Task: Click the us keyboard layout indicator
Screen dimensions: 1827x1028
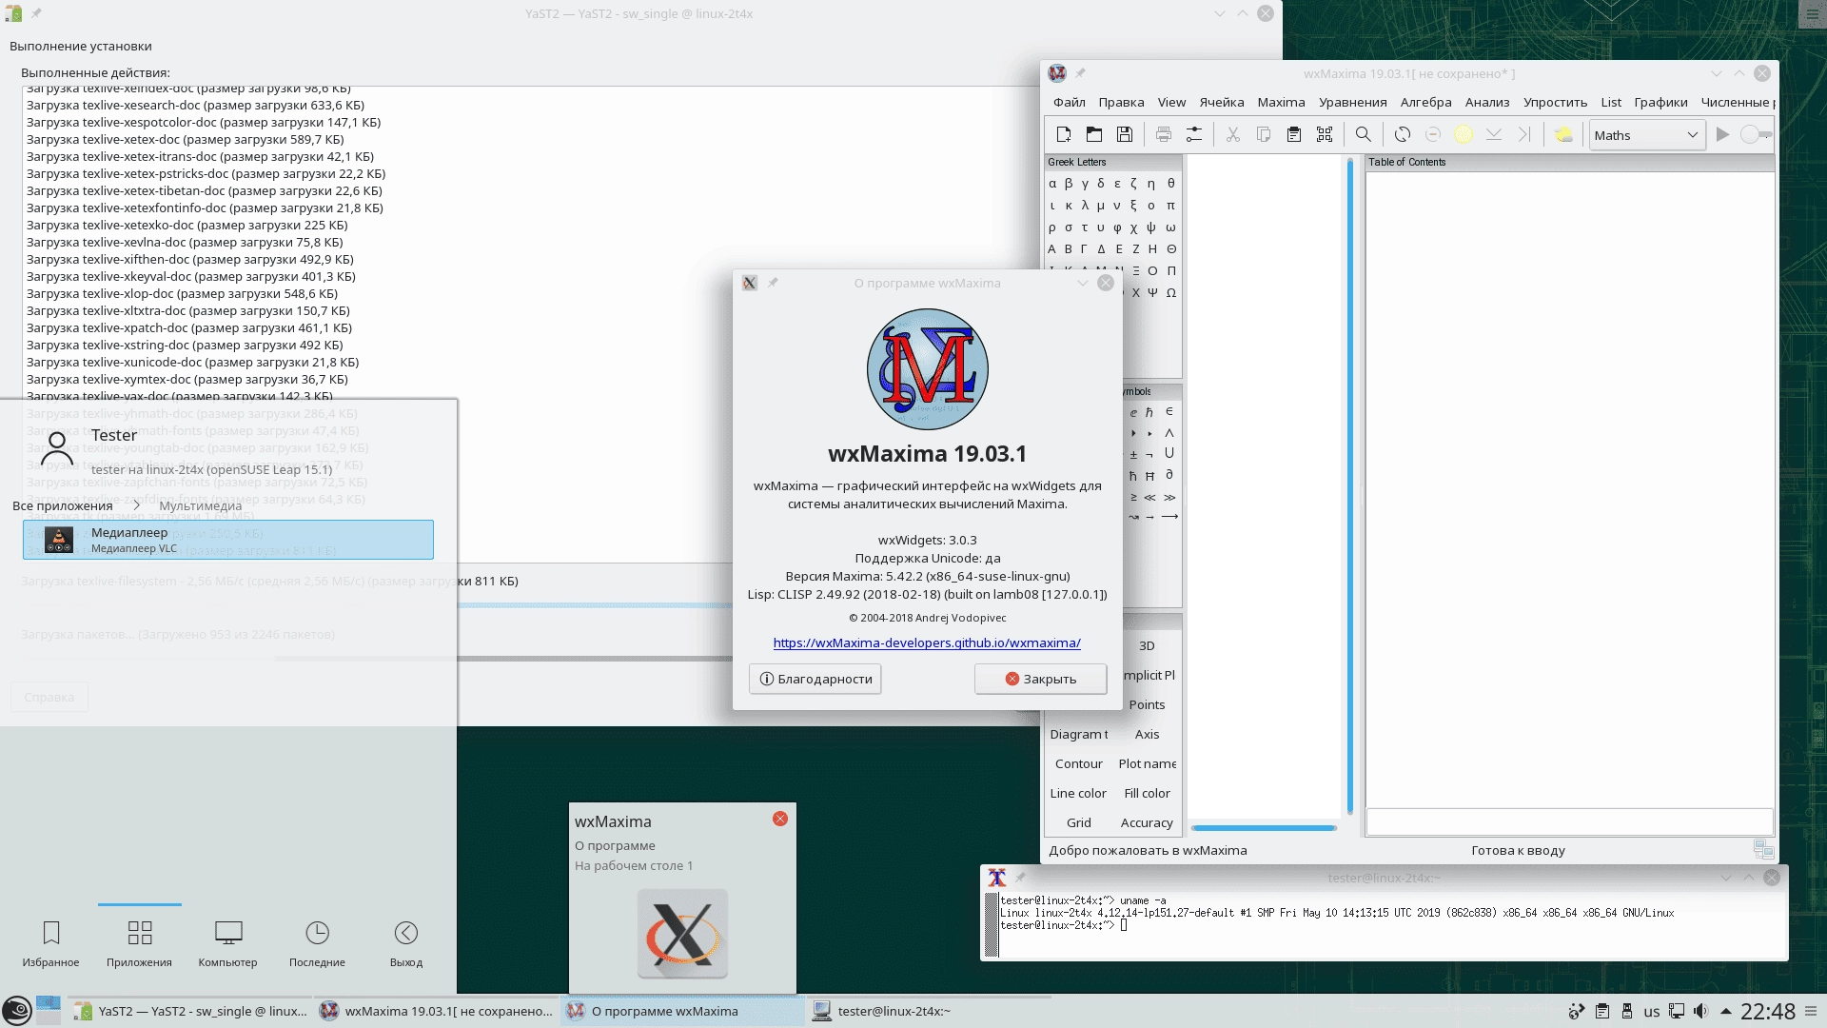Action: [x=1652, y=1012]
